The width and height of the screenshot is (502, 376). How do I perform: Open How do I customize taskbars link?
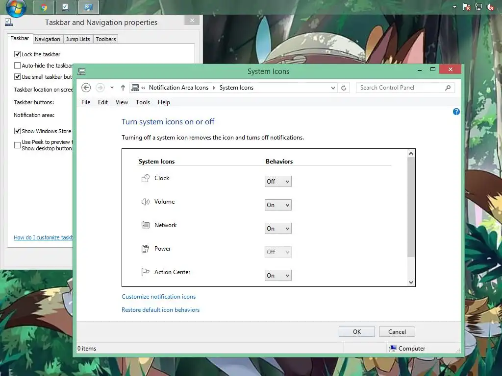pos(43,237)
